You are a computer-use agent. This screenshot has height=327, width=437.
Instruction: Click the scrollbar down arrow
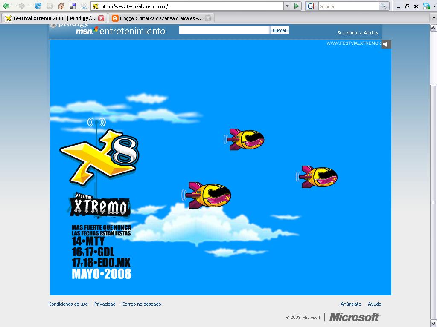(x=434, y=324)
